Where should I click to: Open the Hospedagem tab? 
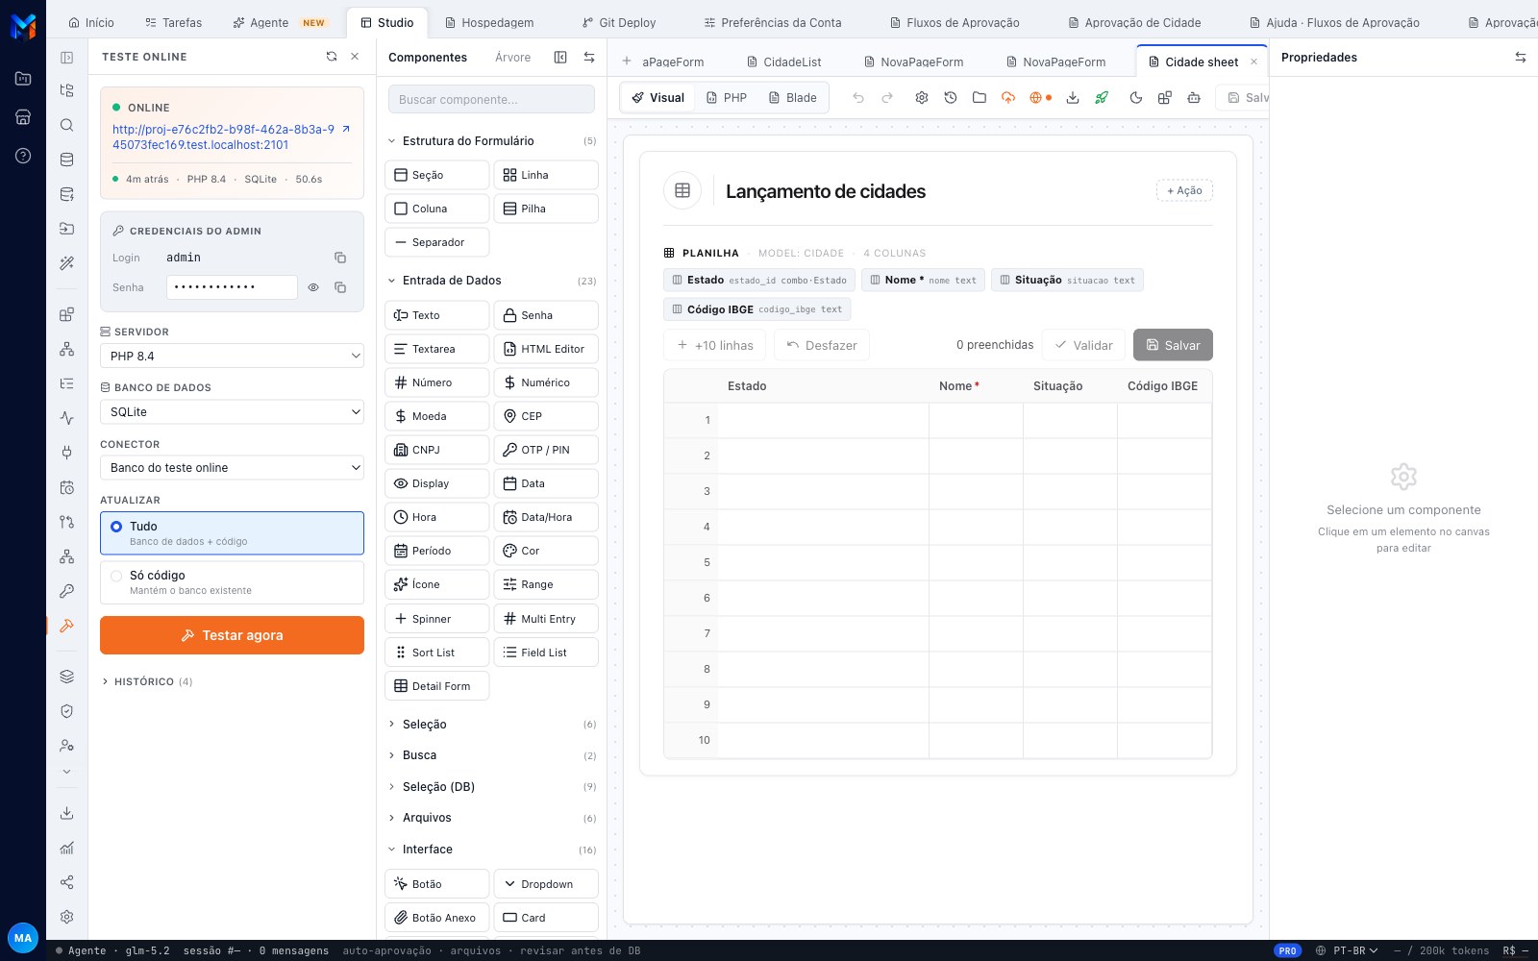(489, 22)
